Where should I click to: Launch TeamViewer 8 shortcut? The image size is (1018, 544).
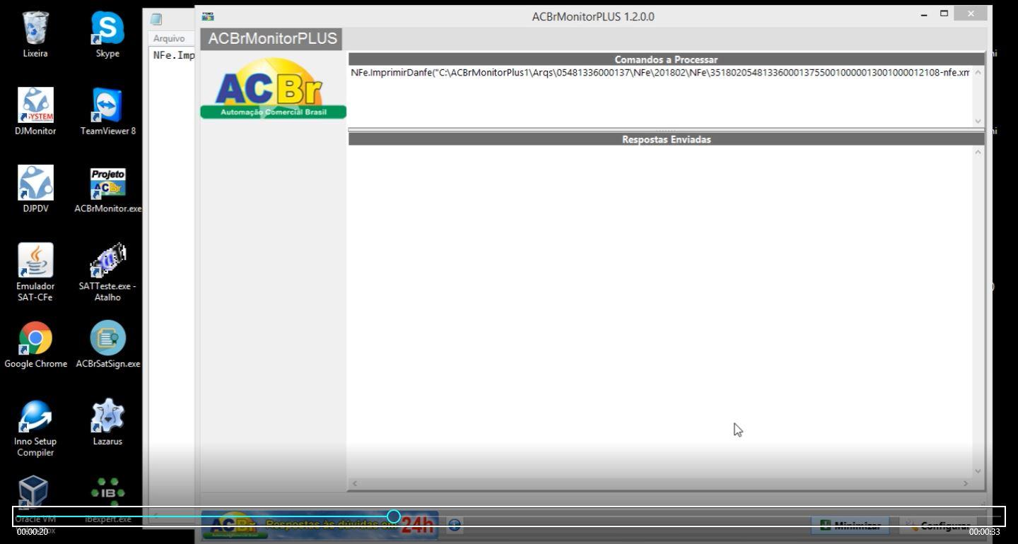click(107, 112)
